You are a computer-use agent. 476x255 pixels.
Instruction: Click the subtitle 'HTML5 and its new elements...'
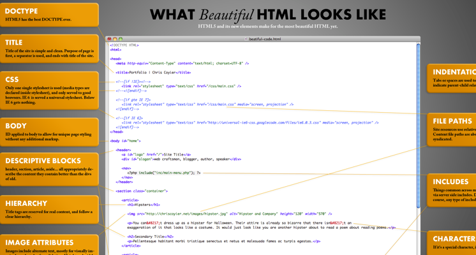268,26
